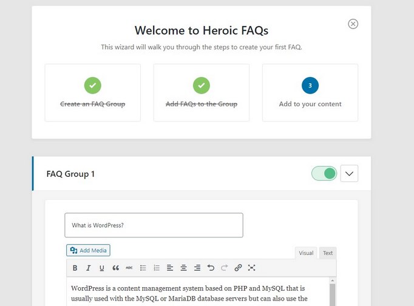Screen dimensions: 414x306
Task: Switch to the Visual editor tab
Action: 306,253
